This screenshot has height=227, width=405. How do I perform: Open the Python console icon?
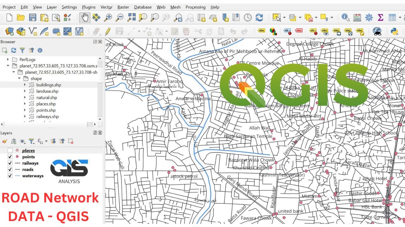pos(394,31)
